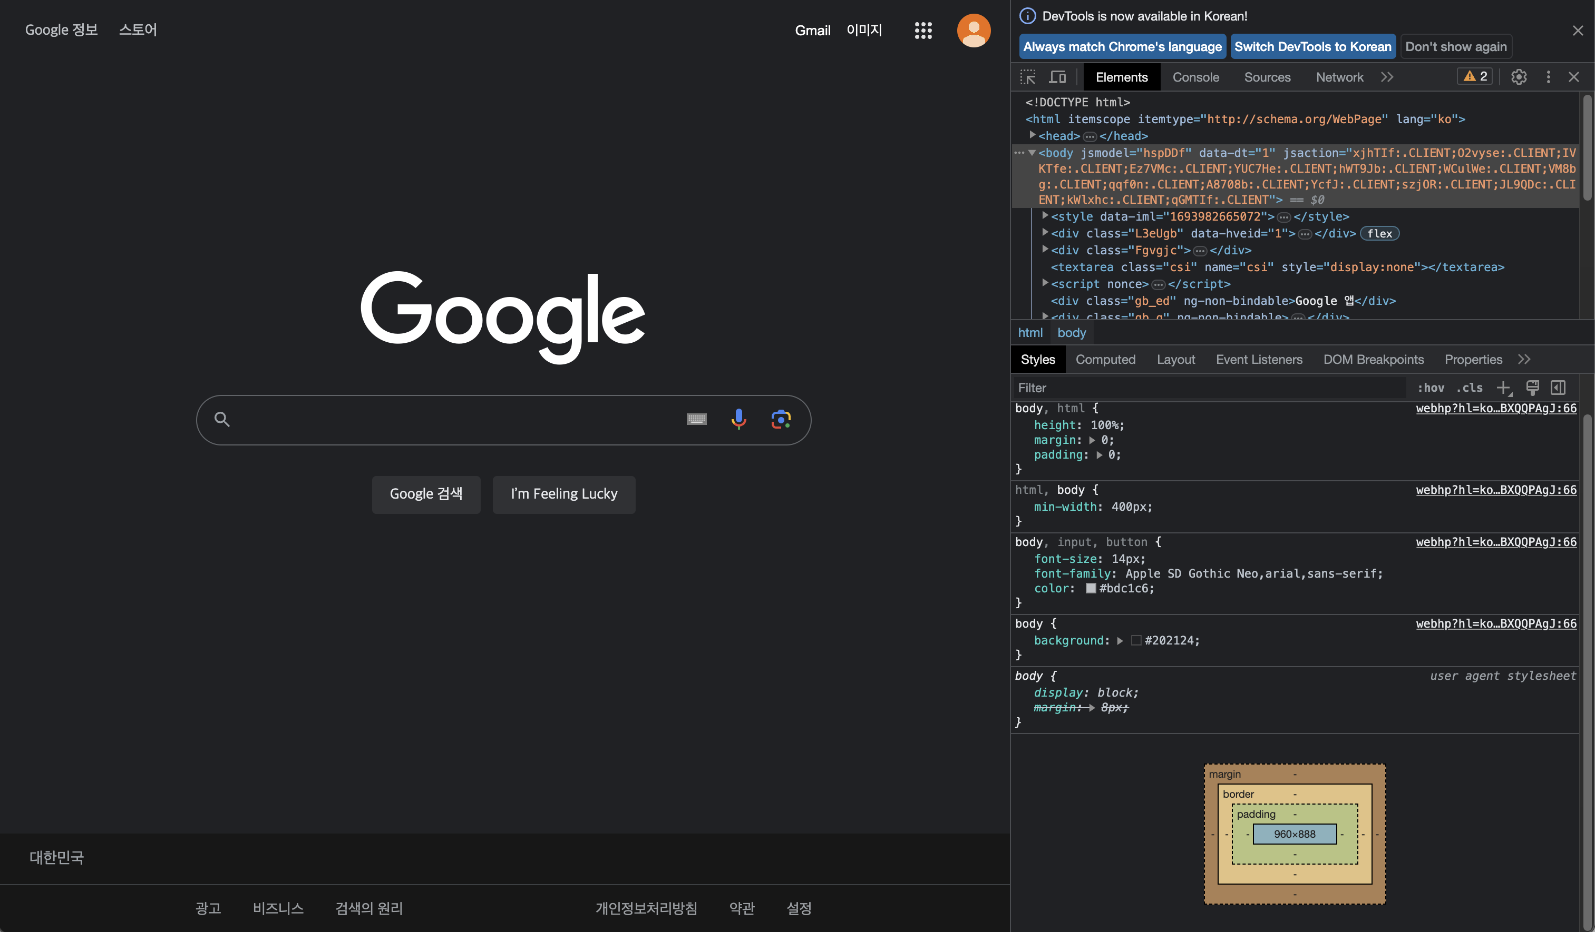The height and width of the screenshot is (932, 1595).
Task: Open the 스토어 link
Action: tap(138, 29)
